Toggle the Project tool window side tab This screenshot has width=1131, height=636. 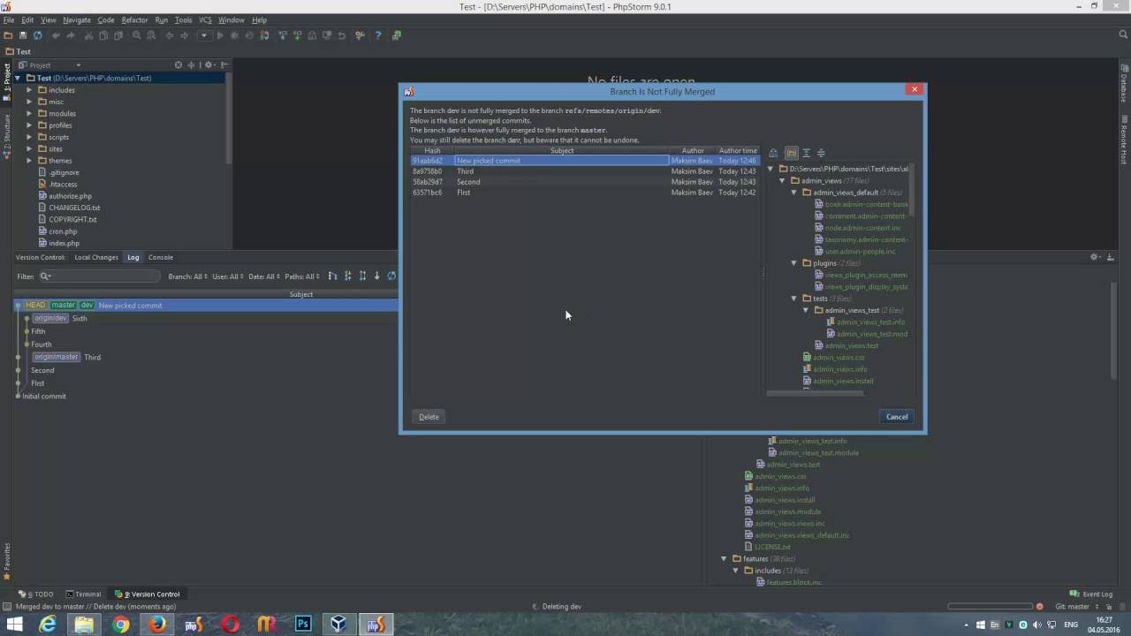pyautogui.click(x=7, y=77)
